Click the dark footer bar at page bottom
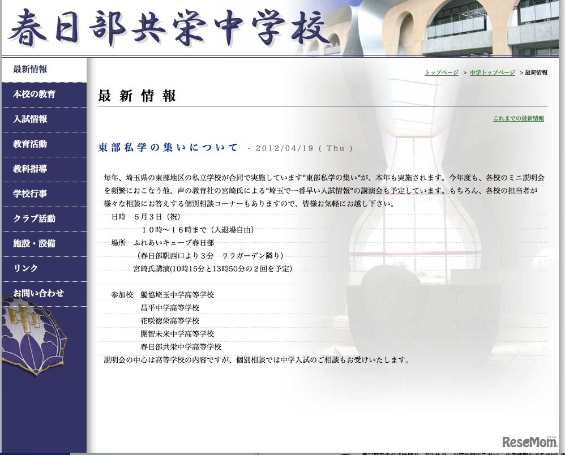The width and height of the screenshot is (565, 455). [282, 452]
